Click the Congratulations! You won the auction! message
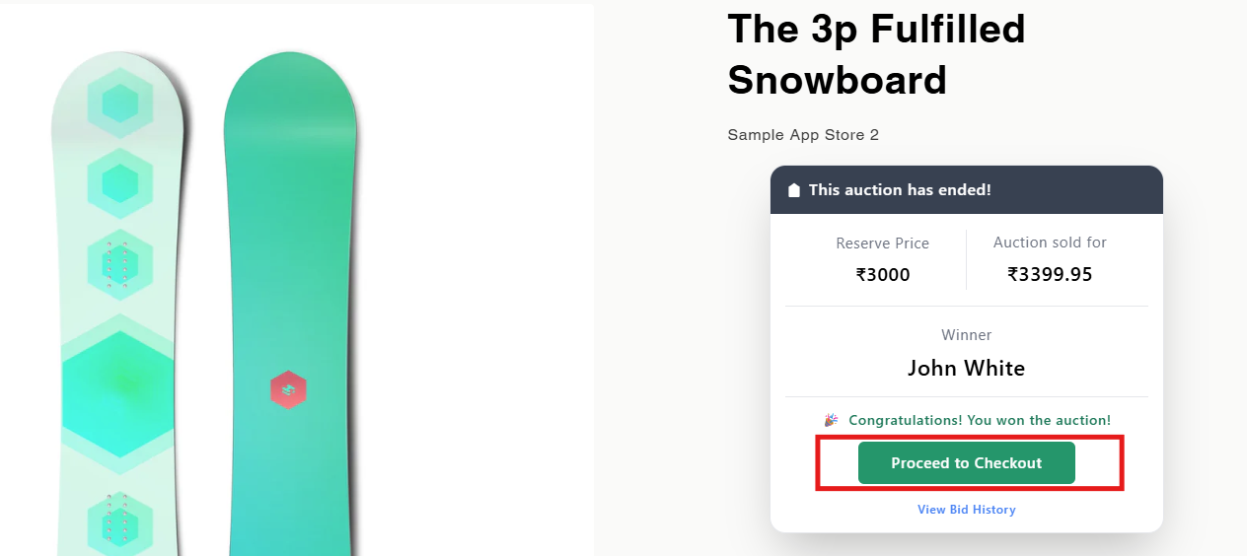Image resolution: width=1247 pixels, height=556 pixels. pyautogui.click(x=979, y=420)
